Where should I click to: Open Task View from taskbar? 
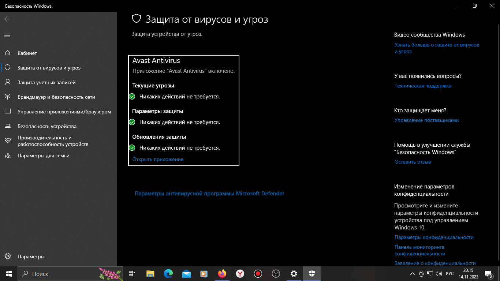[x=132, y=274]
